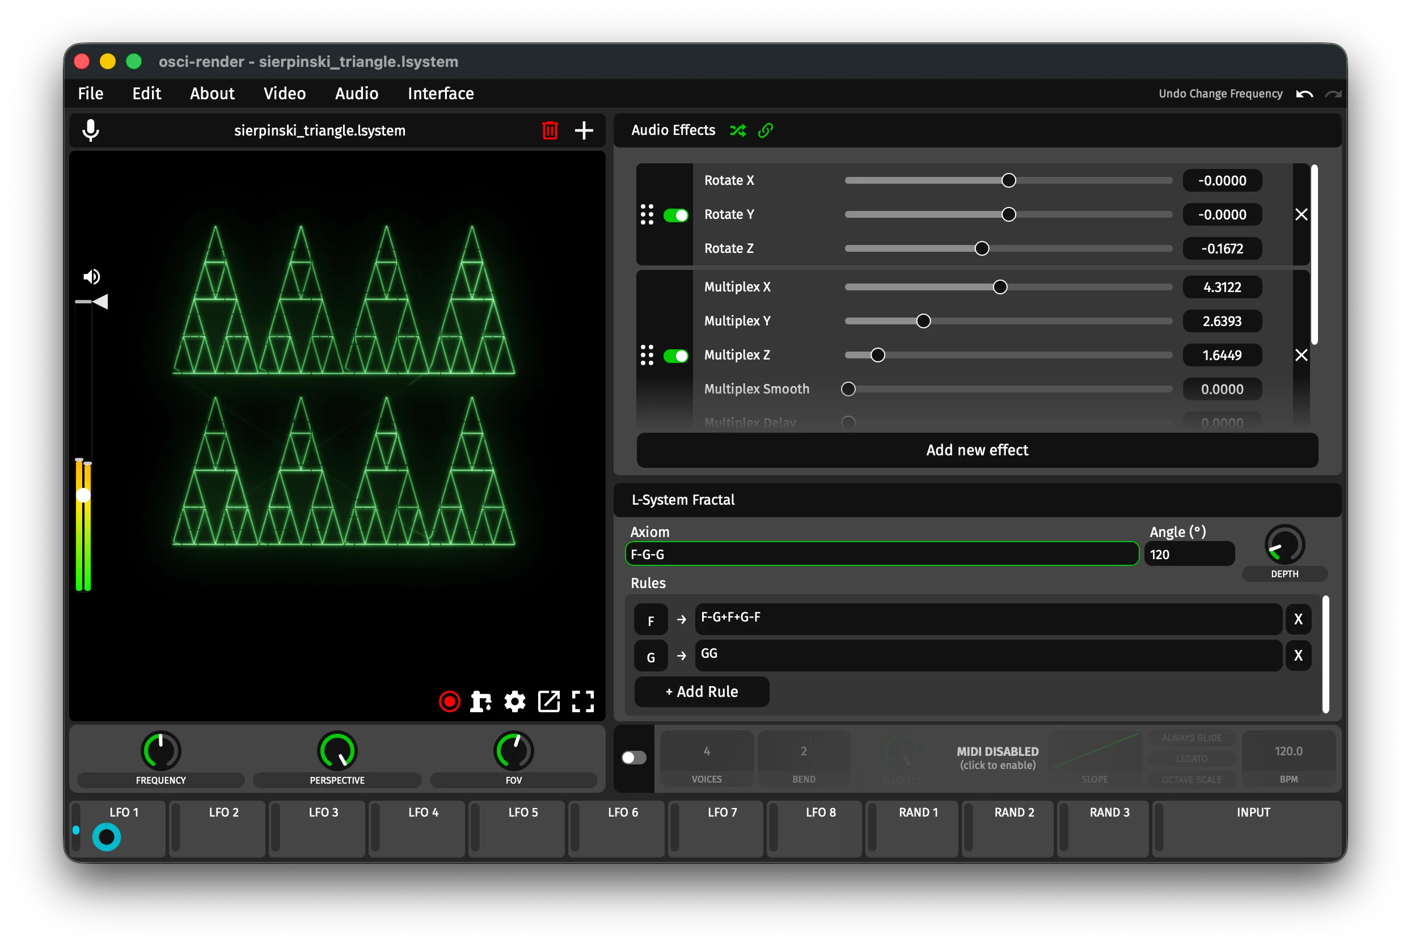
Task: Click the green link icon beside Audio Effects
Action: pyautogui.click(x=765, y=130)
